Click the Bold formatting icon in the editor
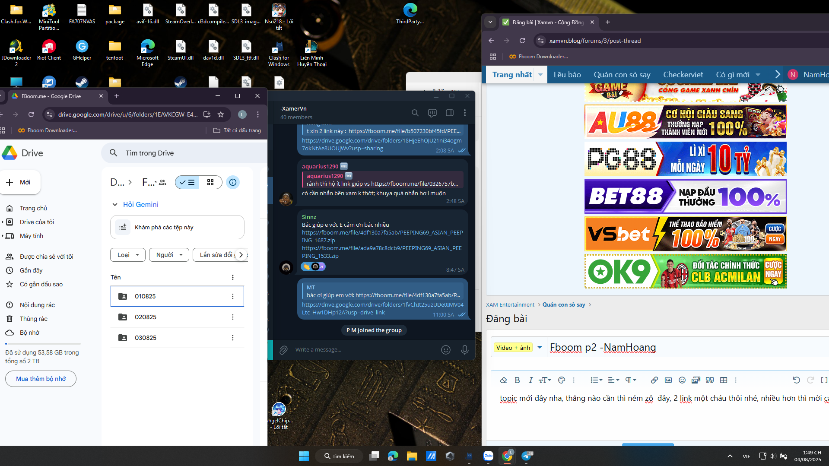829x466 pixels. click(x=517, y=380)
